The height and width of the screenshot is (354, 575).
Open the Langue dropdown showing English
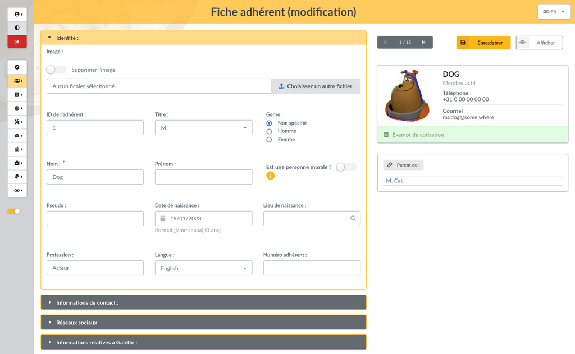203,268
